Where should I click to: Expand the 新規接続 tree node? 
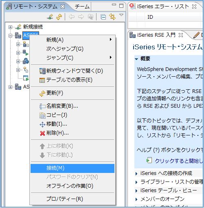[10, 27]
